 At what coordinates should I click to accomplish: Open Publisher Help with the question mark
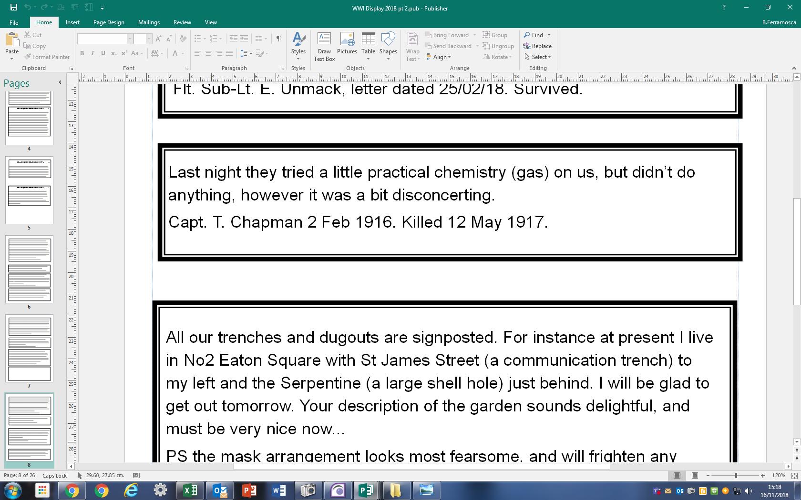coord(724,8)
